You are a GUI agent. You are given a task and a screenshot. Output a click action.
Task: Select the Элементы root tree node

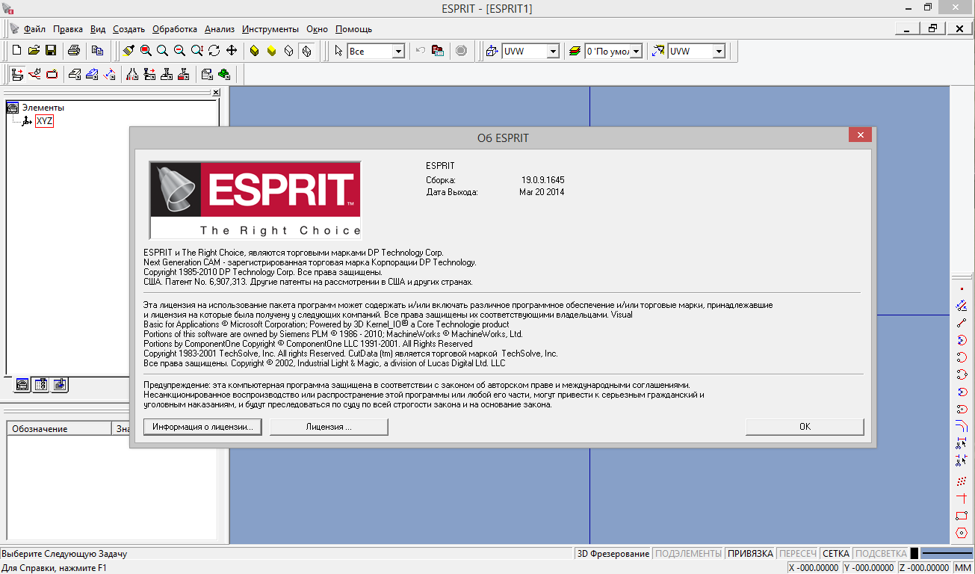pyautogui.click(x=43, y=108)
